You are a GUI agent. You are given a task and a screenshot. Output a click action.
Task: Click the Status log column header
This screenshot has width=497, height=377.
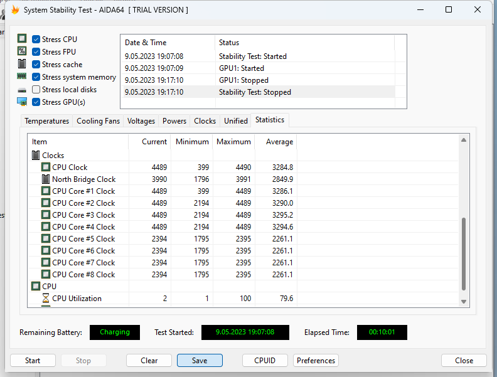(x=305, y=43)
